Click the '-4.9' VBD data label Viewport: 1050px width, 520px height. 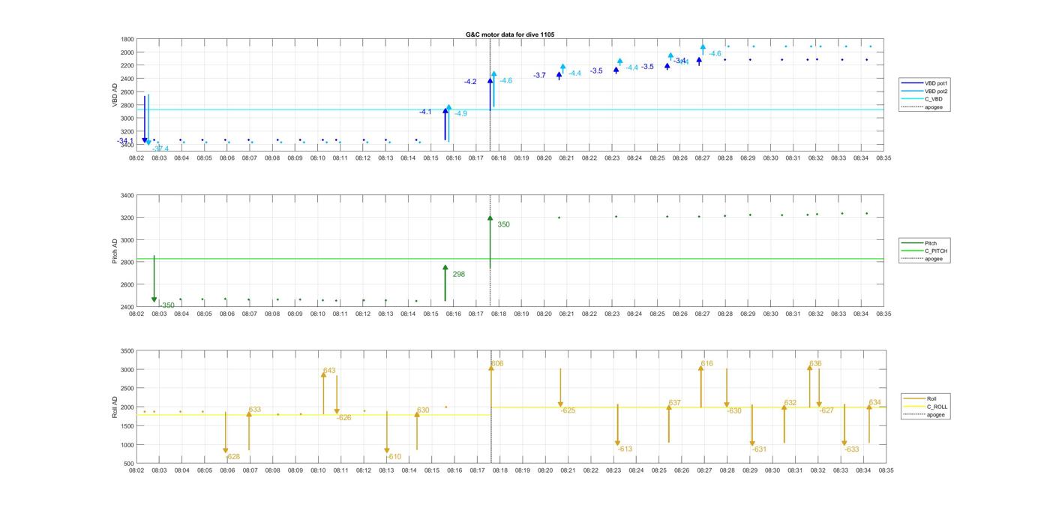460,114
